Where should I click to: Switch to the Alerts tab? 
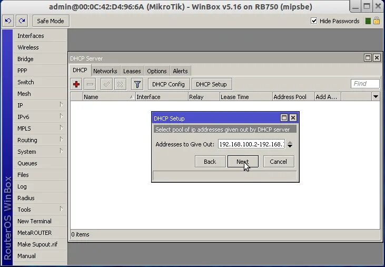180,71
